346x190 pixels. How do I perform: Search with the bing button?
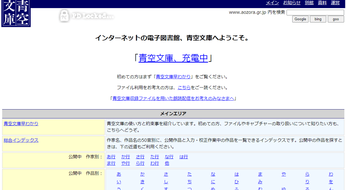318,19
